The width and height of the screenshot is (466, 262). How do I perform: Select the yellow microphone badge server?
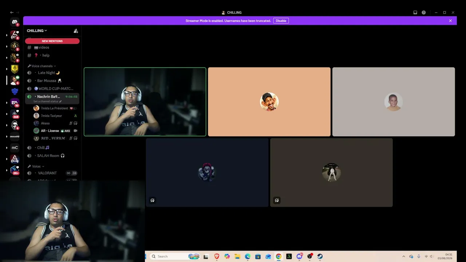tap(15, 68)
